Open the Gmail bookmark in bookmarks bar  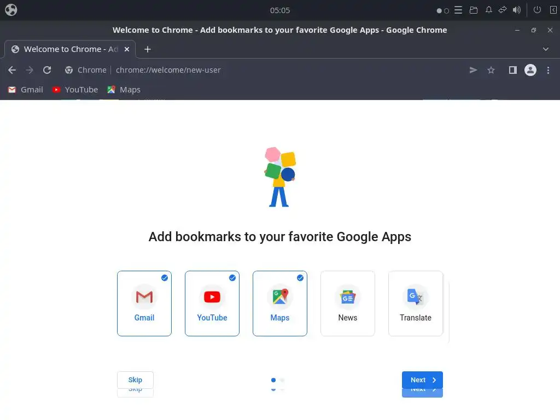click(25, 90)
